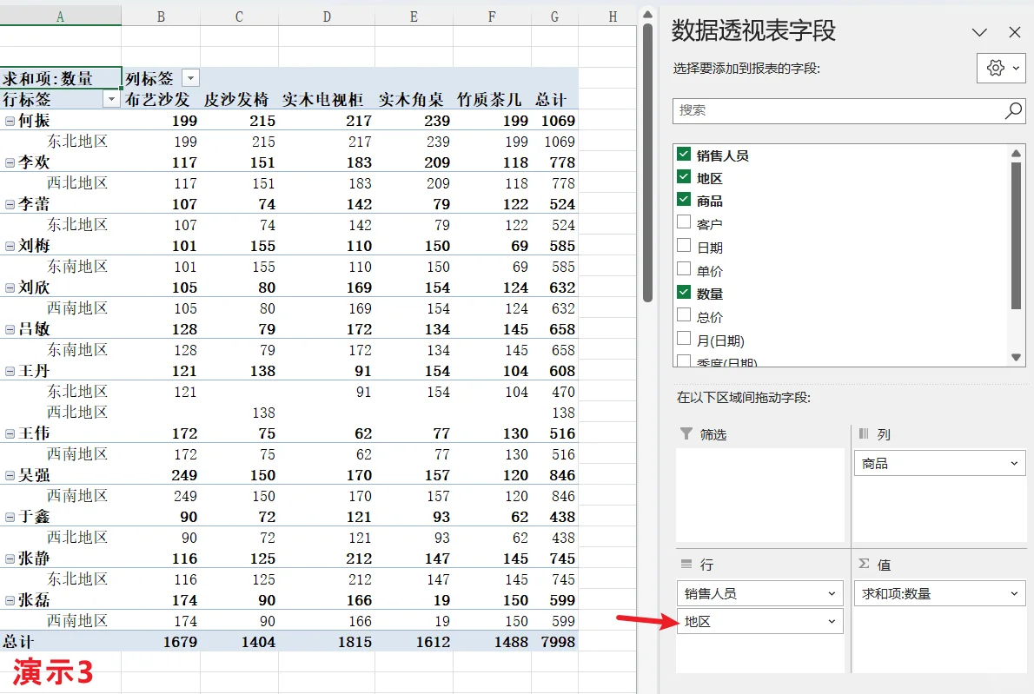This screenshot has height=694, width=1034.
Task: Collapse the 张静 row group
Action: pos(10,559)
